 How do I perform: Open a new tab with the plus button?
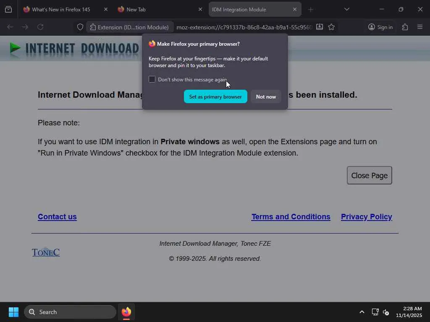310,10
